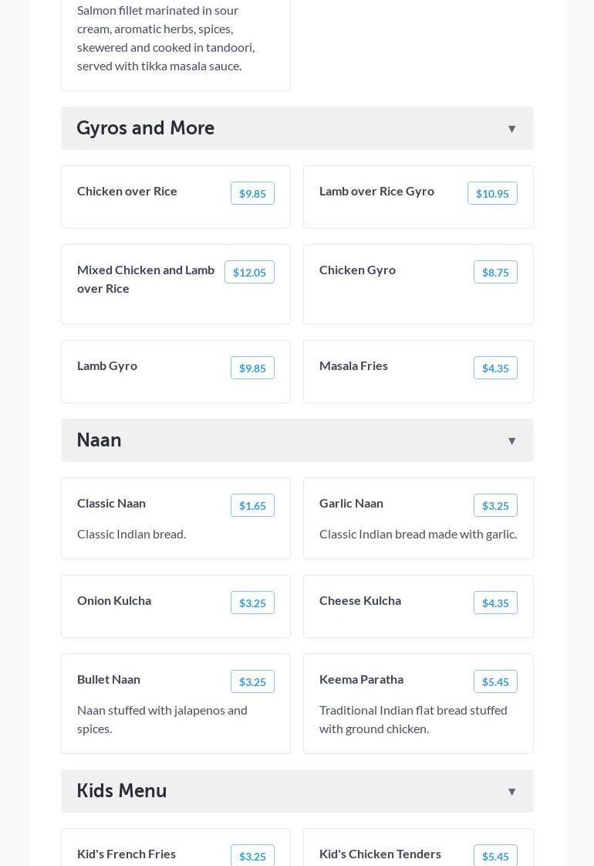Click the Garlic Naan $3.25 price button
This screenshot has width=594, height=866.
[495, 506]
